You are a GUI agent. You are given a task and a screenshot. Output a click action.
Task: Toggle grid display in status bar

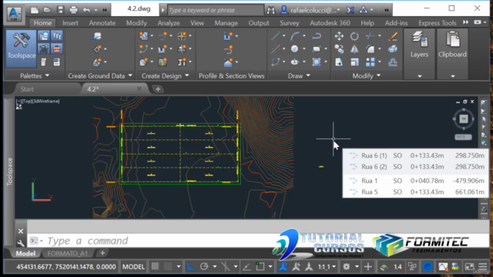pos(155,267)
